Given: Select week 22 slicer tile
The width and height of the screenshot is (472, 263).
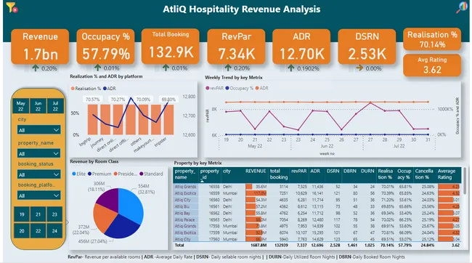Looking at the screenshot, I should coord(38,231).
